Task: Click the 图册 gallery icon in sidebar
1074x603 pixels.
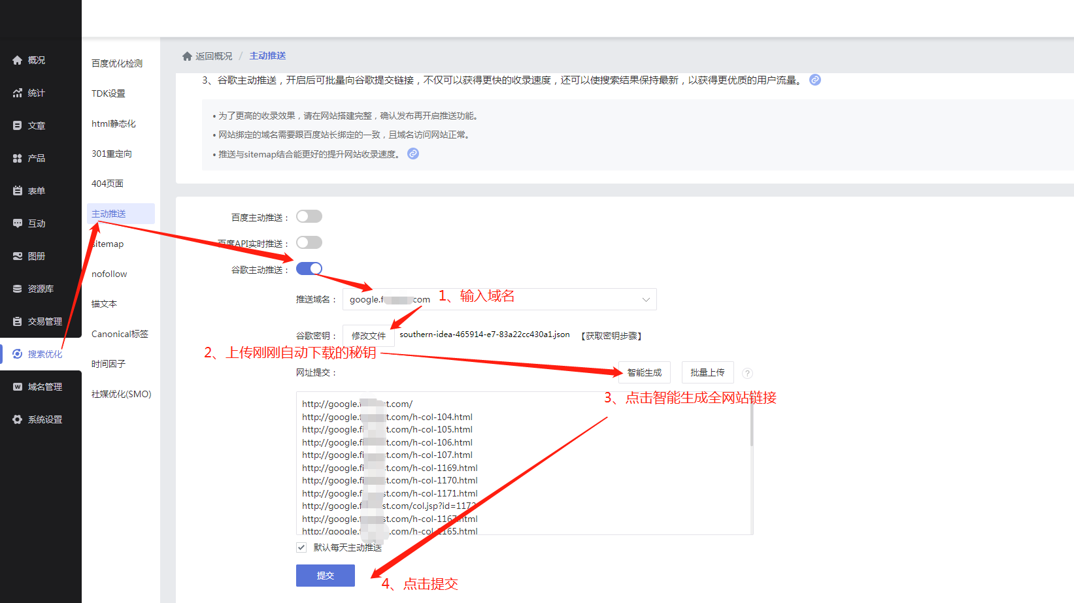Action: pyautogui.click(x=18, y=256)
